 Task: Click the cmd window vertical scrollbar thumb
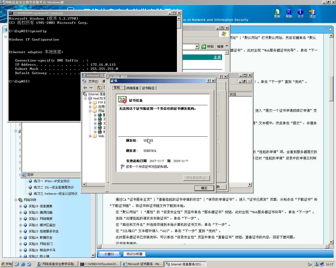(x=179, y=24)
